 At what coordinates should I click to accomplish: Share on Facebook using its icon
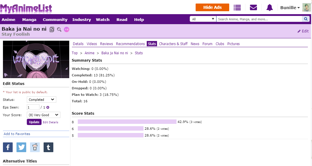click(x=8, y=147)
